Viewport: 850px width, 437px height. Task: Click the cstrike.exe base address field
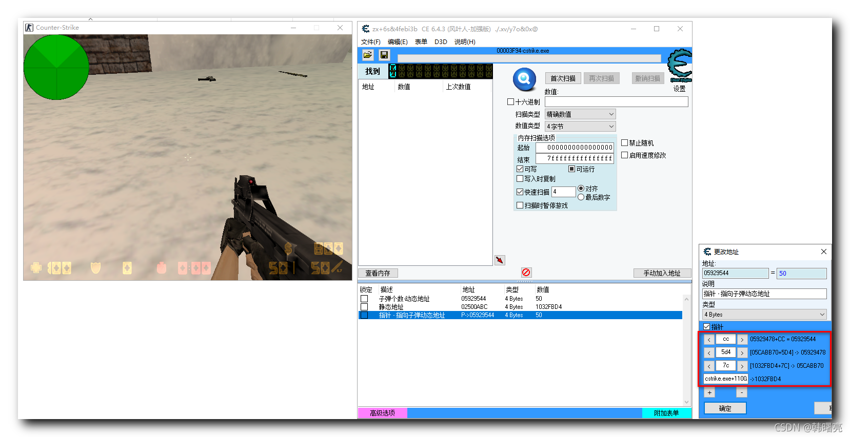point(726,379)
